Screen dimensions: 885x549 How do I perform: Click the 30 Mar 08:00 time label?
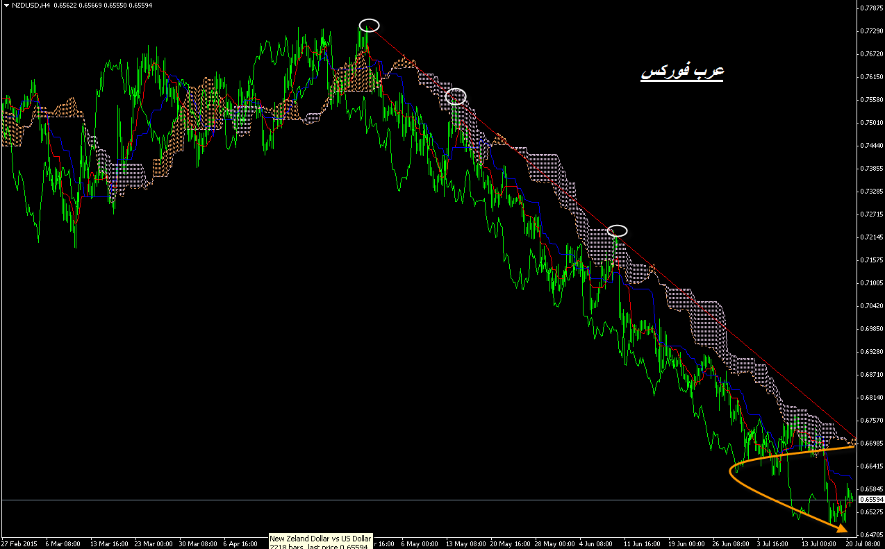click(x=199, y=543)
